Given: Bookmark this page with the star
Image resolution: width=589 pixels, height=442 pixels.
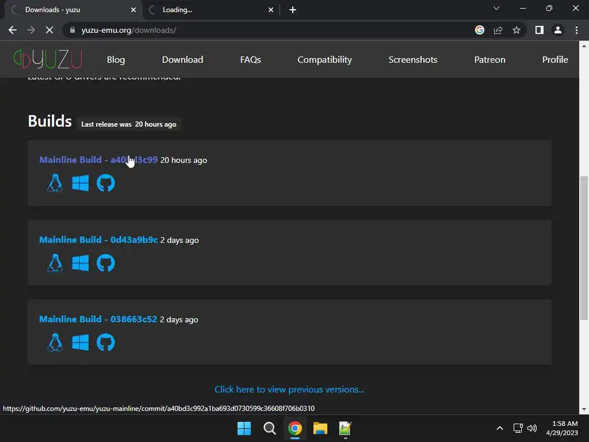Looking at the screenshot, I should (517, 30).
